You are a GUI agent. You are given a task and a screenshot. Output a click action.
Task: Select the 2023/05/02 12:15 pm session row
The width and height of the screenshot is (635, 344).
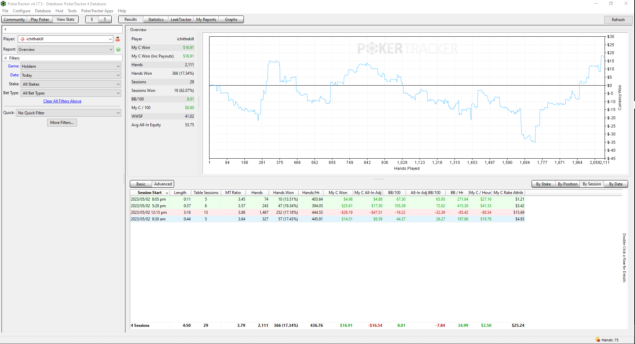[x=327, y=212]
